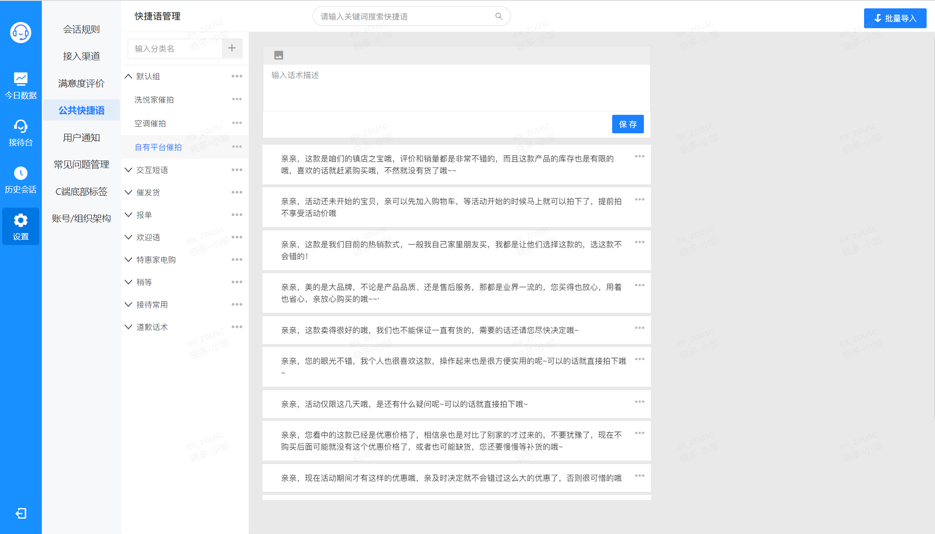Open 接待台 in the sidebar
The image size is (935, 534).
click(21, 133)
